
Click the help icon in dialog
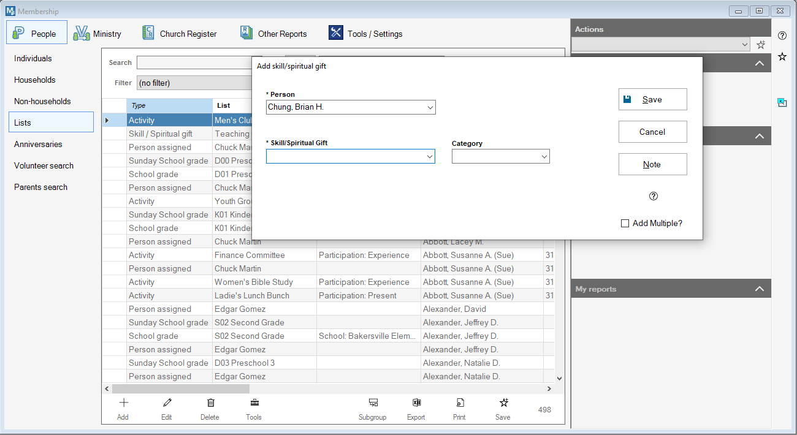[x=653, y=196]
